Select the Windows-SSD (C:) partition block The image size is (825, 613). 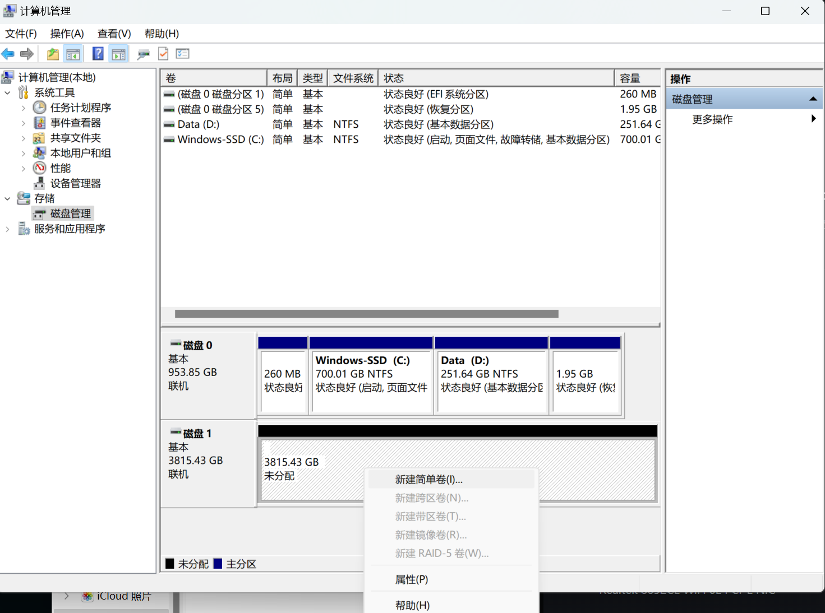pyautogui.click(x=371, y=381)
